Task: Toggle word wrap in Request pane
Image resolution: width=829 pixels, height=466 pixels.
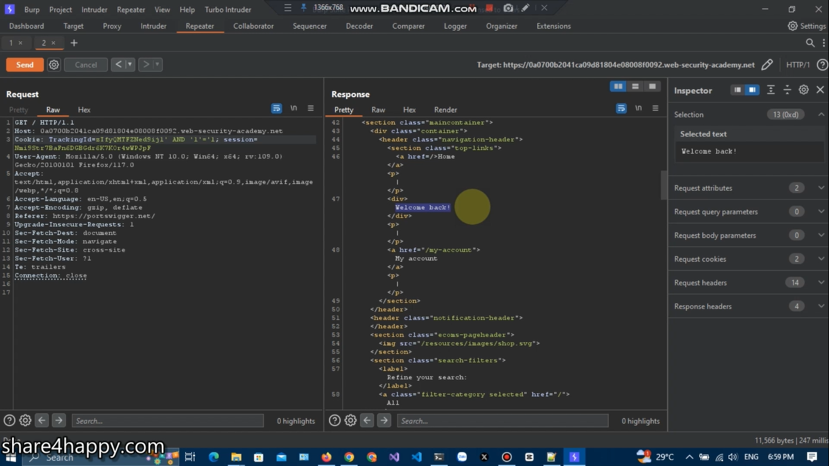Action: coord(277,109)
